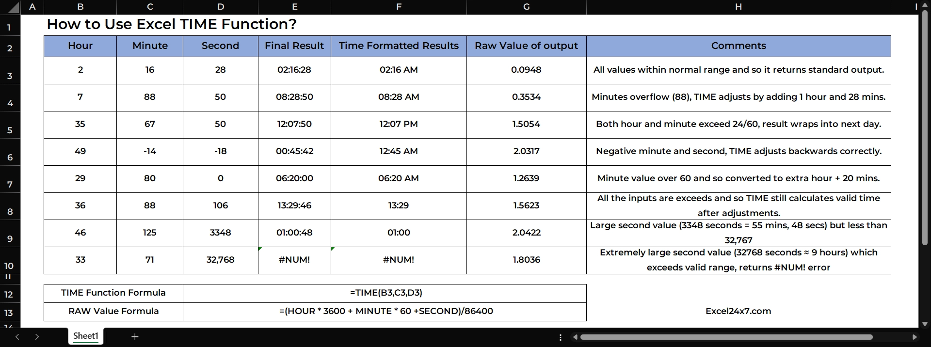
Task: Select the =TIME(B3,C3,D3) formula cell
Action: [385, 294]
